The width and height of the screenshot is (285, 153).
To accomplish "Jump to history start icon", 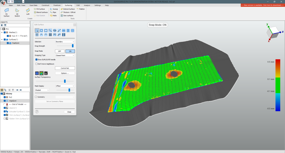I will 17,90.
